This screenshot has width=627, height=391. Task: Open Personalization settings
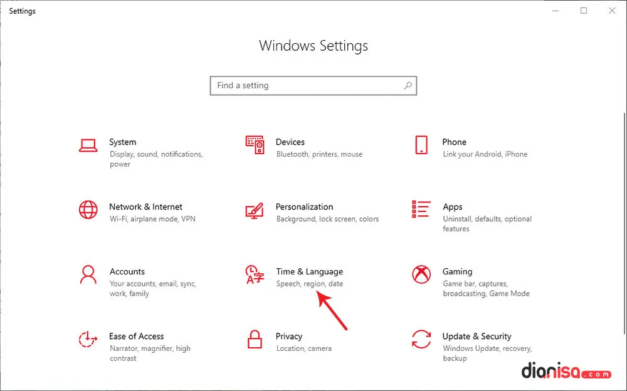305,207
